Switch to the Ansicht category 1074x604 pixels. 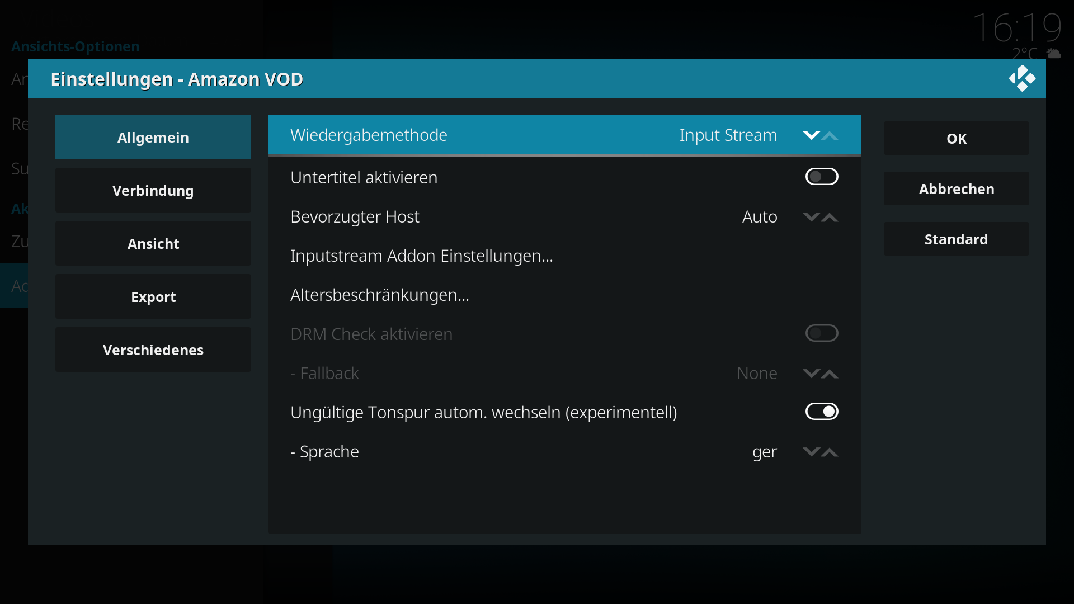(x=153, y=243)
